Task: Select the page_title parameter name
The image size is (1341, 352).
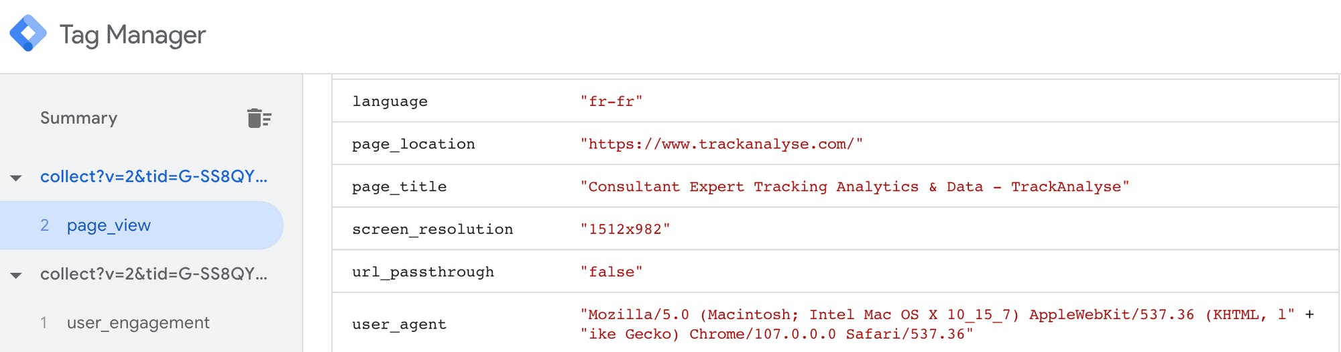Action: (399, 186)
